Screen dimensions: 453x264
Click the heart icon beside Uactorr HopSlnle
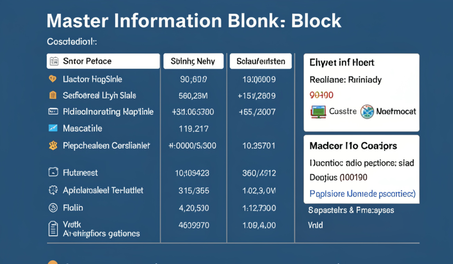(x=52, y=79)
